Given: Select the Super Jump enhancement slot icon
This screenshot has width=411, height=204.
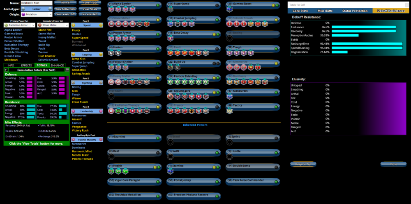Looking at the screenshot, I should click(x=171, y=10).
